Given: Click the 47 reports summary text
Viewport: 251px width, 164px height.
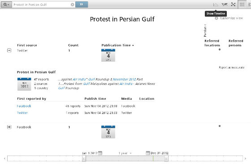Looking at the screenshot, I should [x=41, y=79].
